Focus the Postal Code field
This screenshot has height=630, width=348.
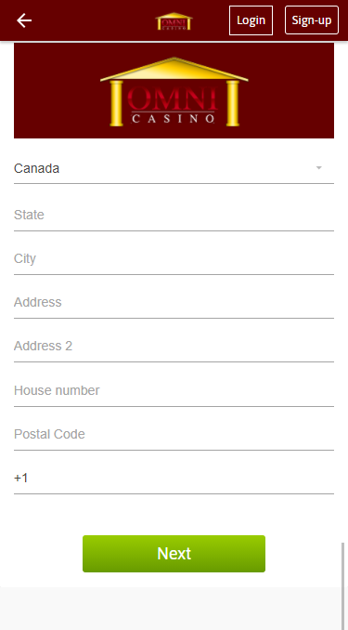point(174,434)
